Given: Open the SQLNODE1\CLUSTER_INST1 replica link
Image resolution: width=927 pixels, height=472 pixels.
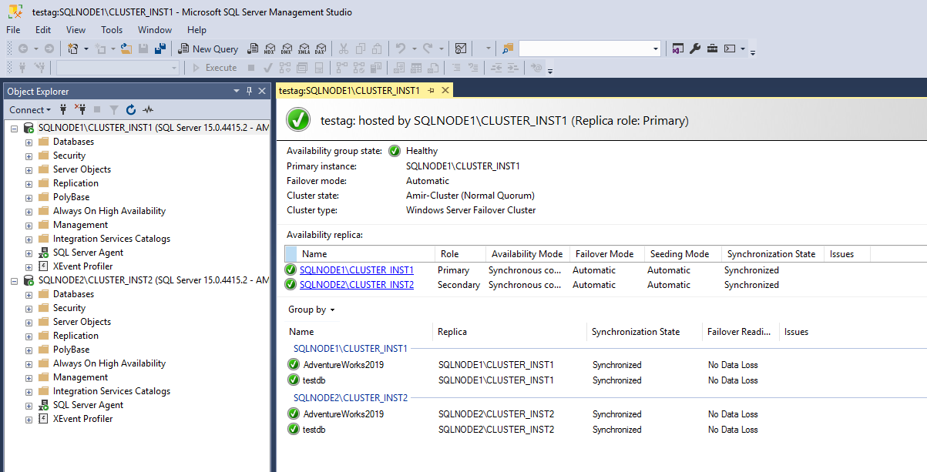Looking at the screenshot, I should (x=357, y=270).
